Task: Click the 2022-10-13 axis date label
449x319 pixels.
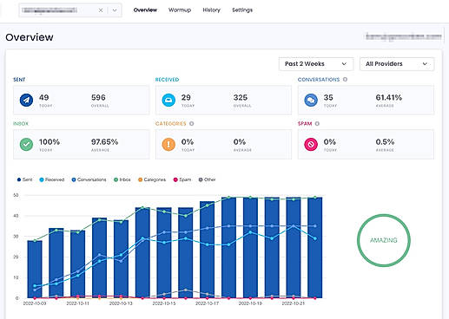Action: (121, 303)
